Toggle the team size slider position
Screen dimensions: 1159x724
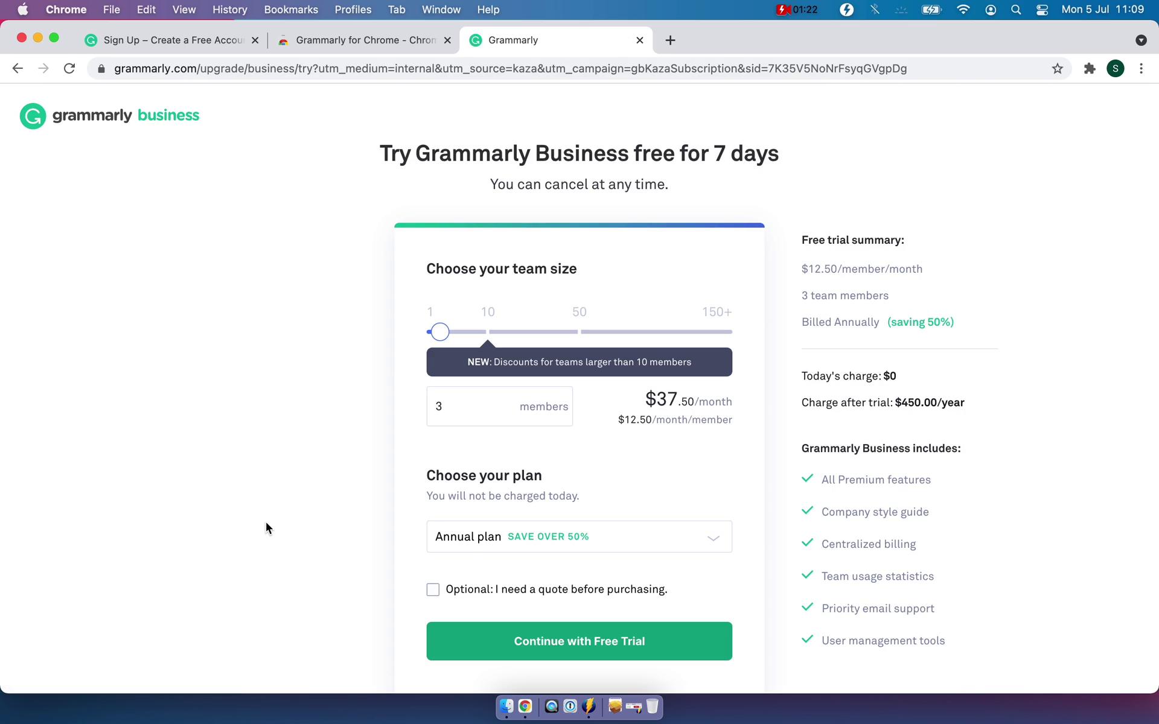coord(439,331)
